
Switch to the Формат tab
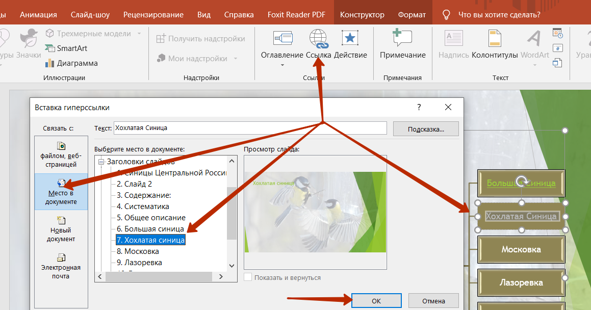[412, 15]
